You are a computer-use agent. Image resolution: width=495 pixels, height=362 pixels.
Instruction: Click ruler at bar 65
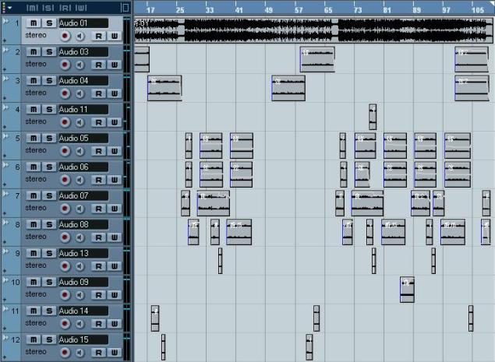[x=329, y=11]
